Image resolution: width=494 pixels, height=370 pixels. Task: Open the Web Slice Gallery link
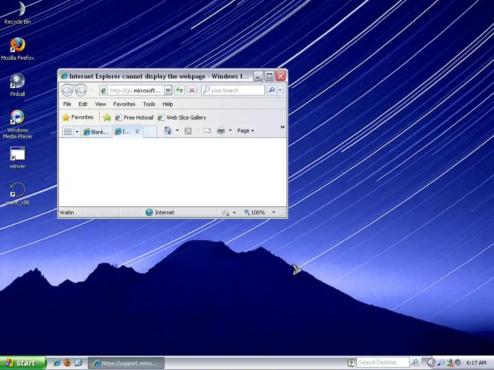[x=182, y=118]
